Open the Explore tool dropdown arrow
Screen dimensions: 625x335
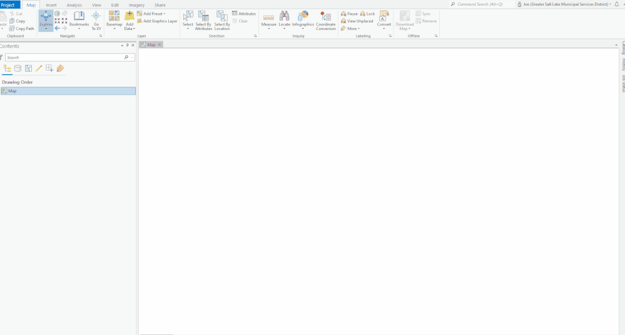tap(46, 29)
